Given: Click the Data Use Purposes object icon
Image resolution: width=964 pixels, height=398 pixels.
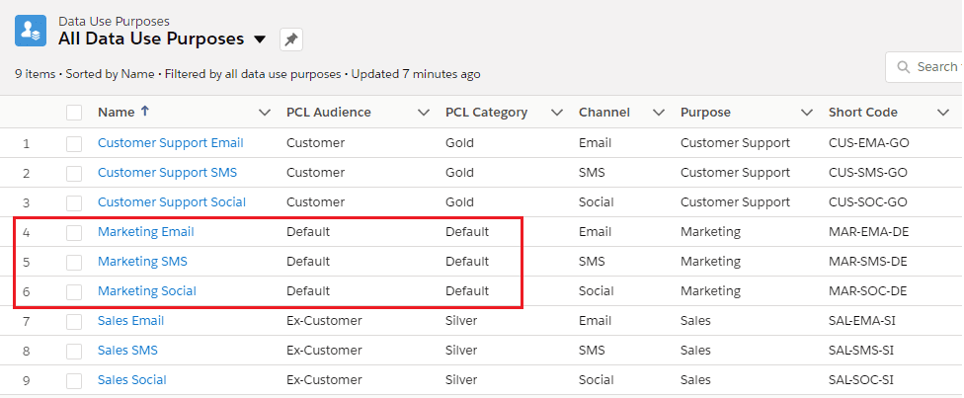Looking at the screenshot, I should (x=30, y=31).
